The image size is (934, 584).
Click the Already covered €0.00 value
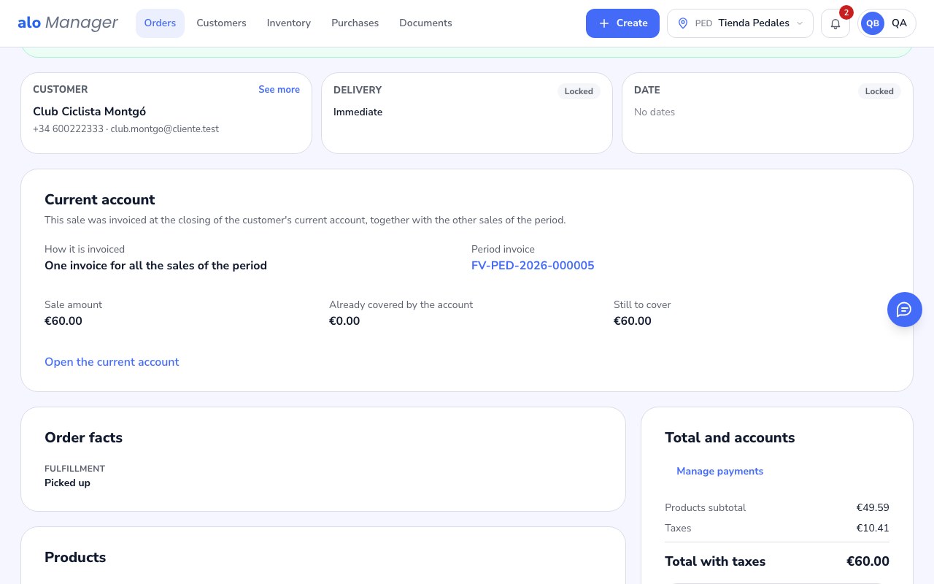pos(344,321)
